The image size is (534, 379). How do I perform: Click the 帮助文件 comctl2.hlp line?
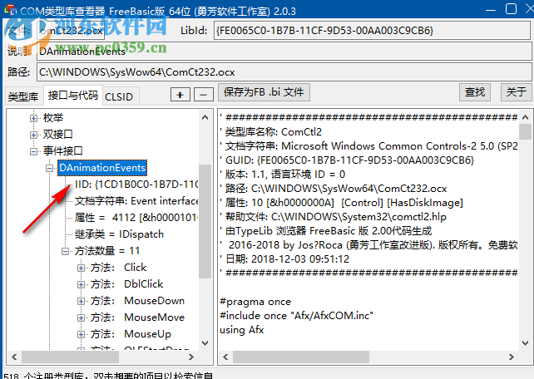[x=333, y=216]
